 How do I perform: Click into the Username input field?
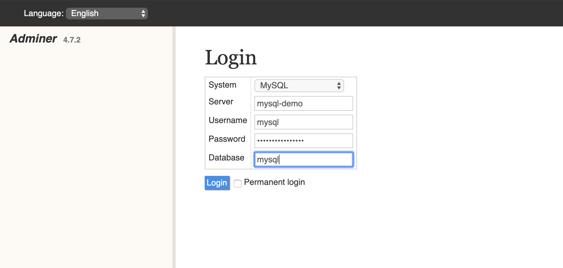(303, 122)
